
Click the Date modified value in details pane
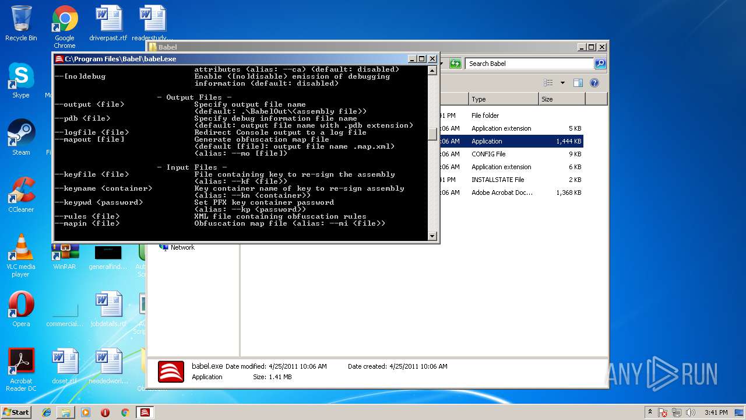[297, 366]
